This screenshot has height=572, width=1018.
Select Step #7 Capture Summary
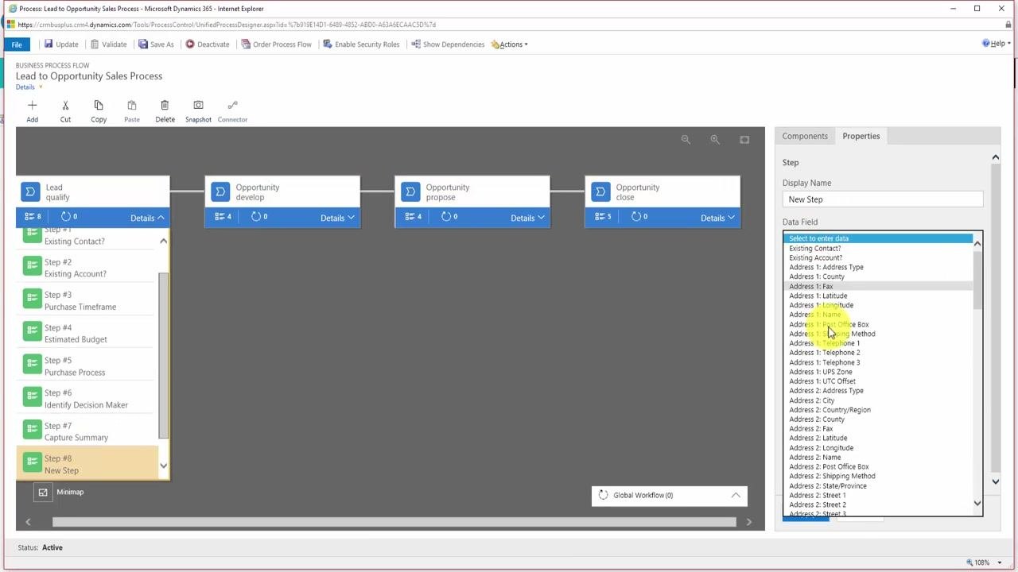(x=86, y=431)
